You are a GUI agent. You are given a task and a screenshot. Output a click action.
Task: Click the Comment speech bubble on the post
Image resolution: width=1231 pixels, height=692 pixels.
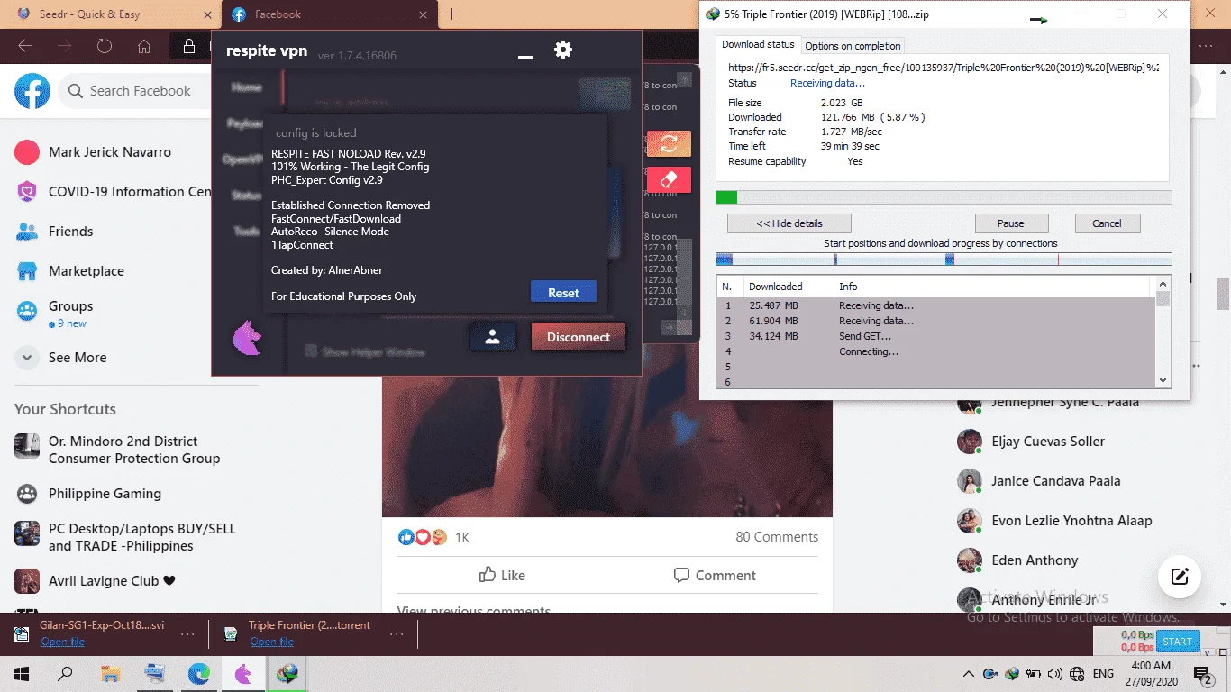tap(715, 575)
